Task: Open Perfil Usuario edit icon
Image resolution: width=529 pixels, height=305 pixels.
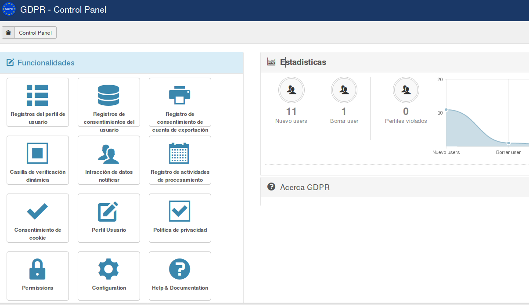Action: click(108, 211)
